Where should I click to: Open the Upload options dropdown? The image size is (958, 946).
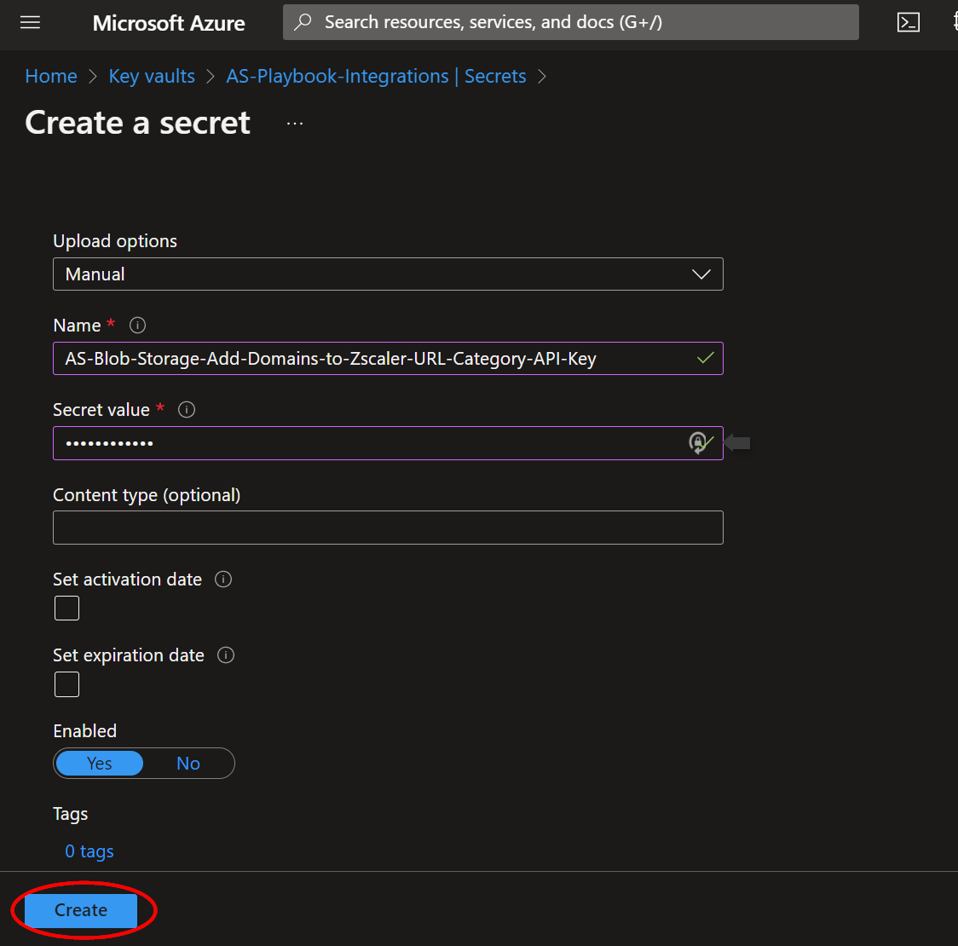[388, 274]
